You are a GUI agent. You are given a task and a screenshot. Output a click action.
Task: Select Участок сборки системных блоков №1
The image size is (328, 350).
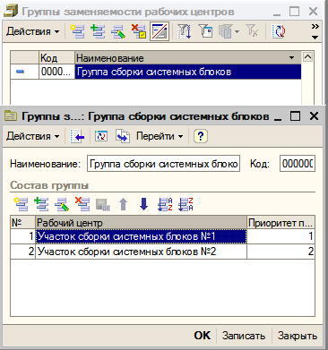pos(141,236)
